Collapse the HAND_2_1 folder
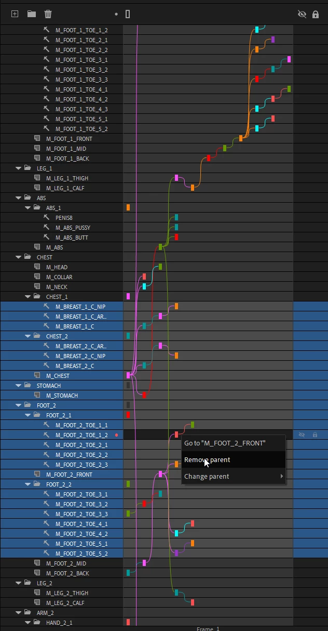The image size is (328, 631). 28,623
